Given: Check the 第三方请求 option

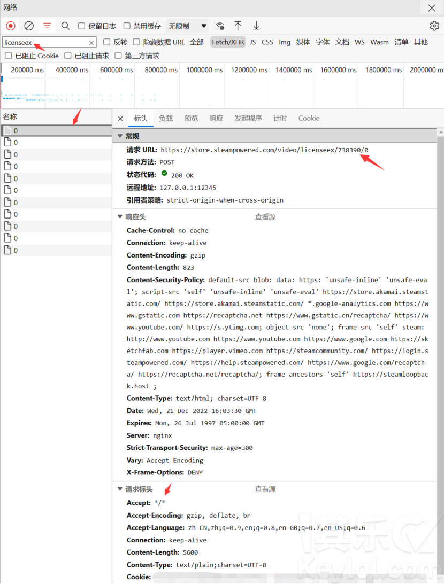Looking at the screenshot, I should [x=118, y=56].
